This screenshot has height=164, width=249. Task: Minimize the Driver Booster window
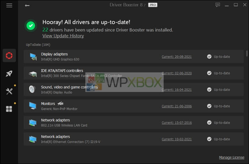point(227,5)
